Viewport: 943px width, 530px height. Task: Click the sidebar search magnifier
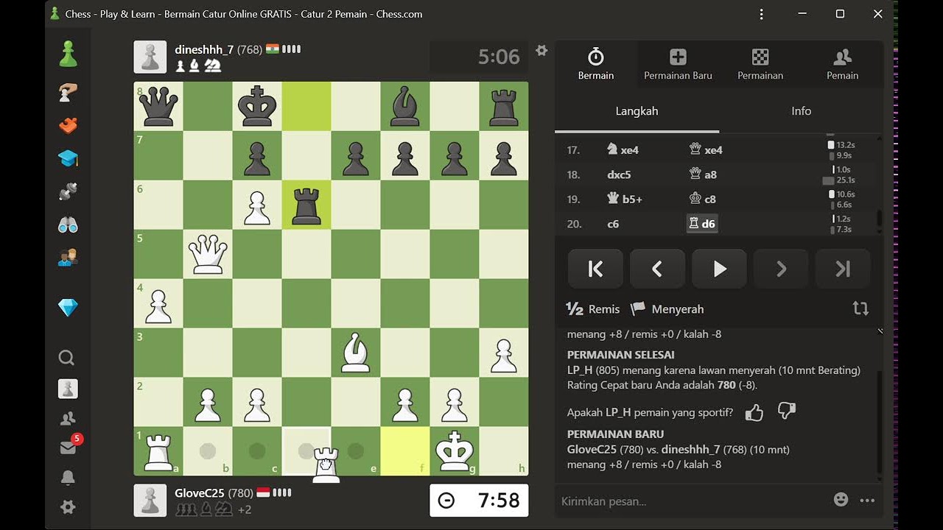[x=66, y=358]
